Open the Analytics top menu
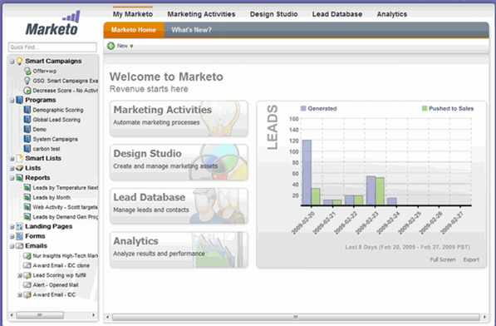 point(392,14)
